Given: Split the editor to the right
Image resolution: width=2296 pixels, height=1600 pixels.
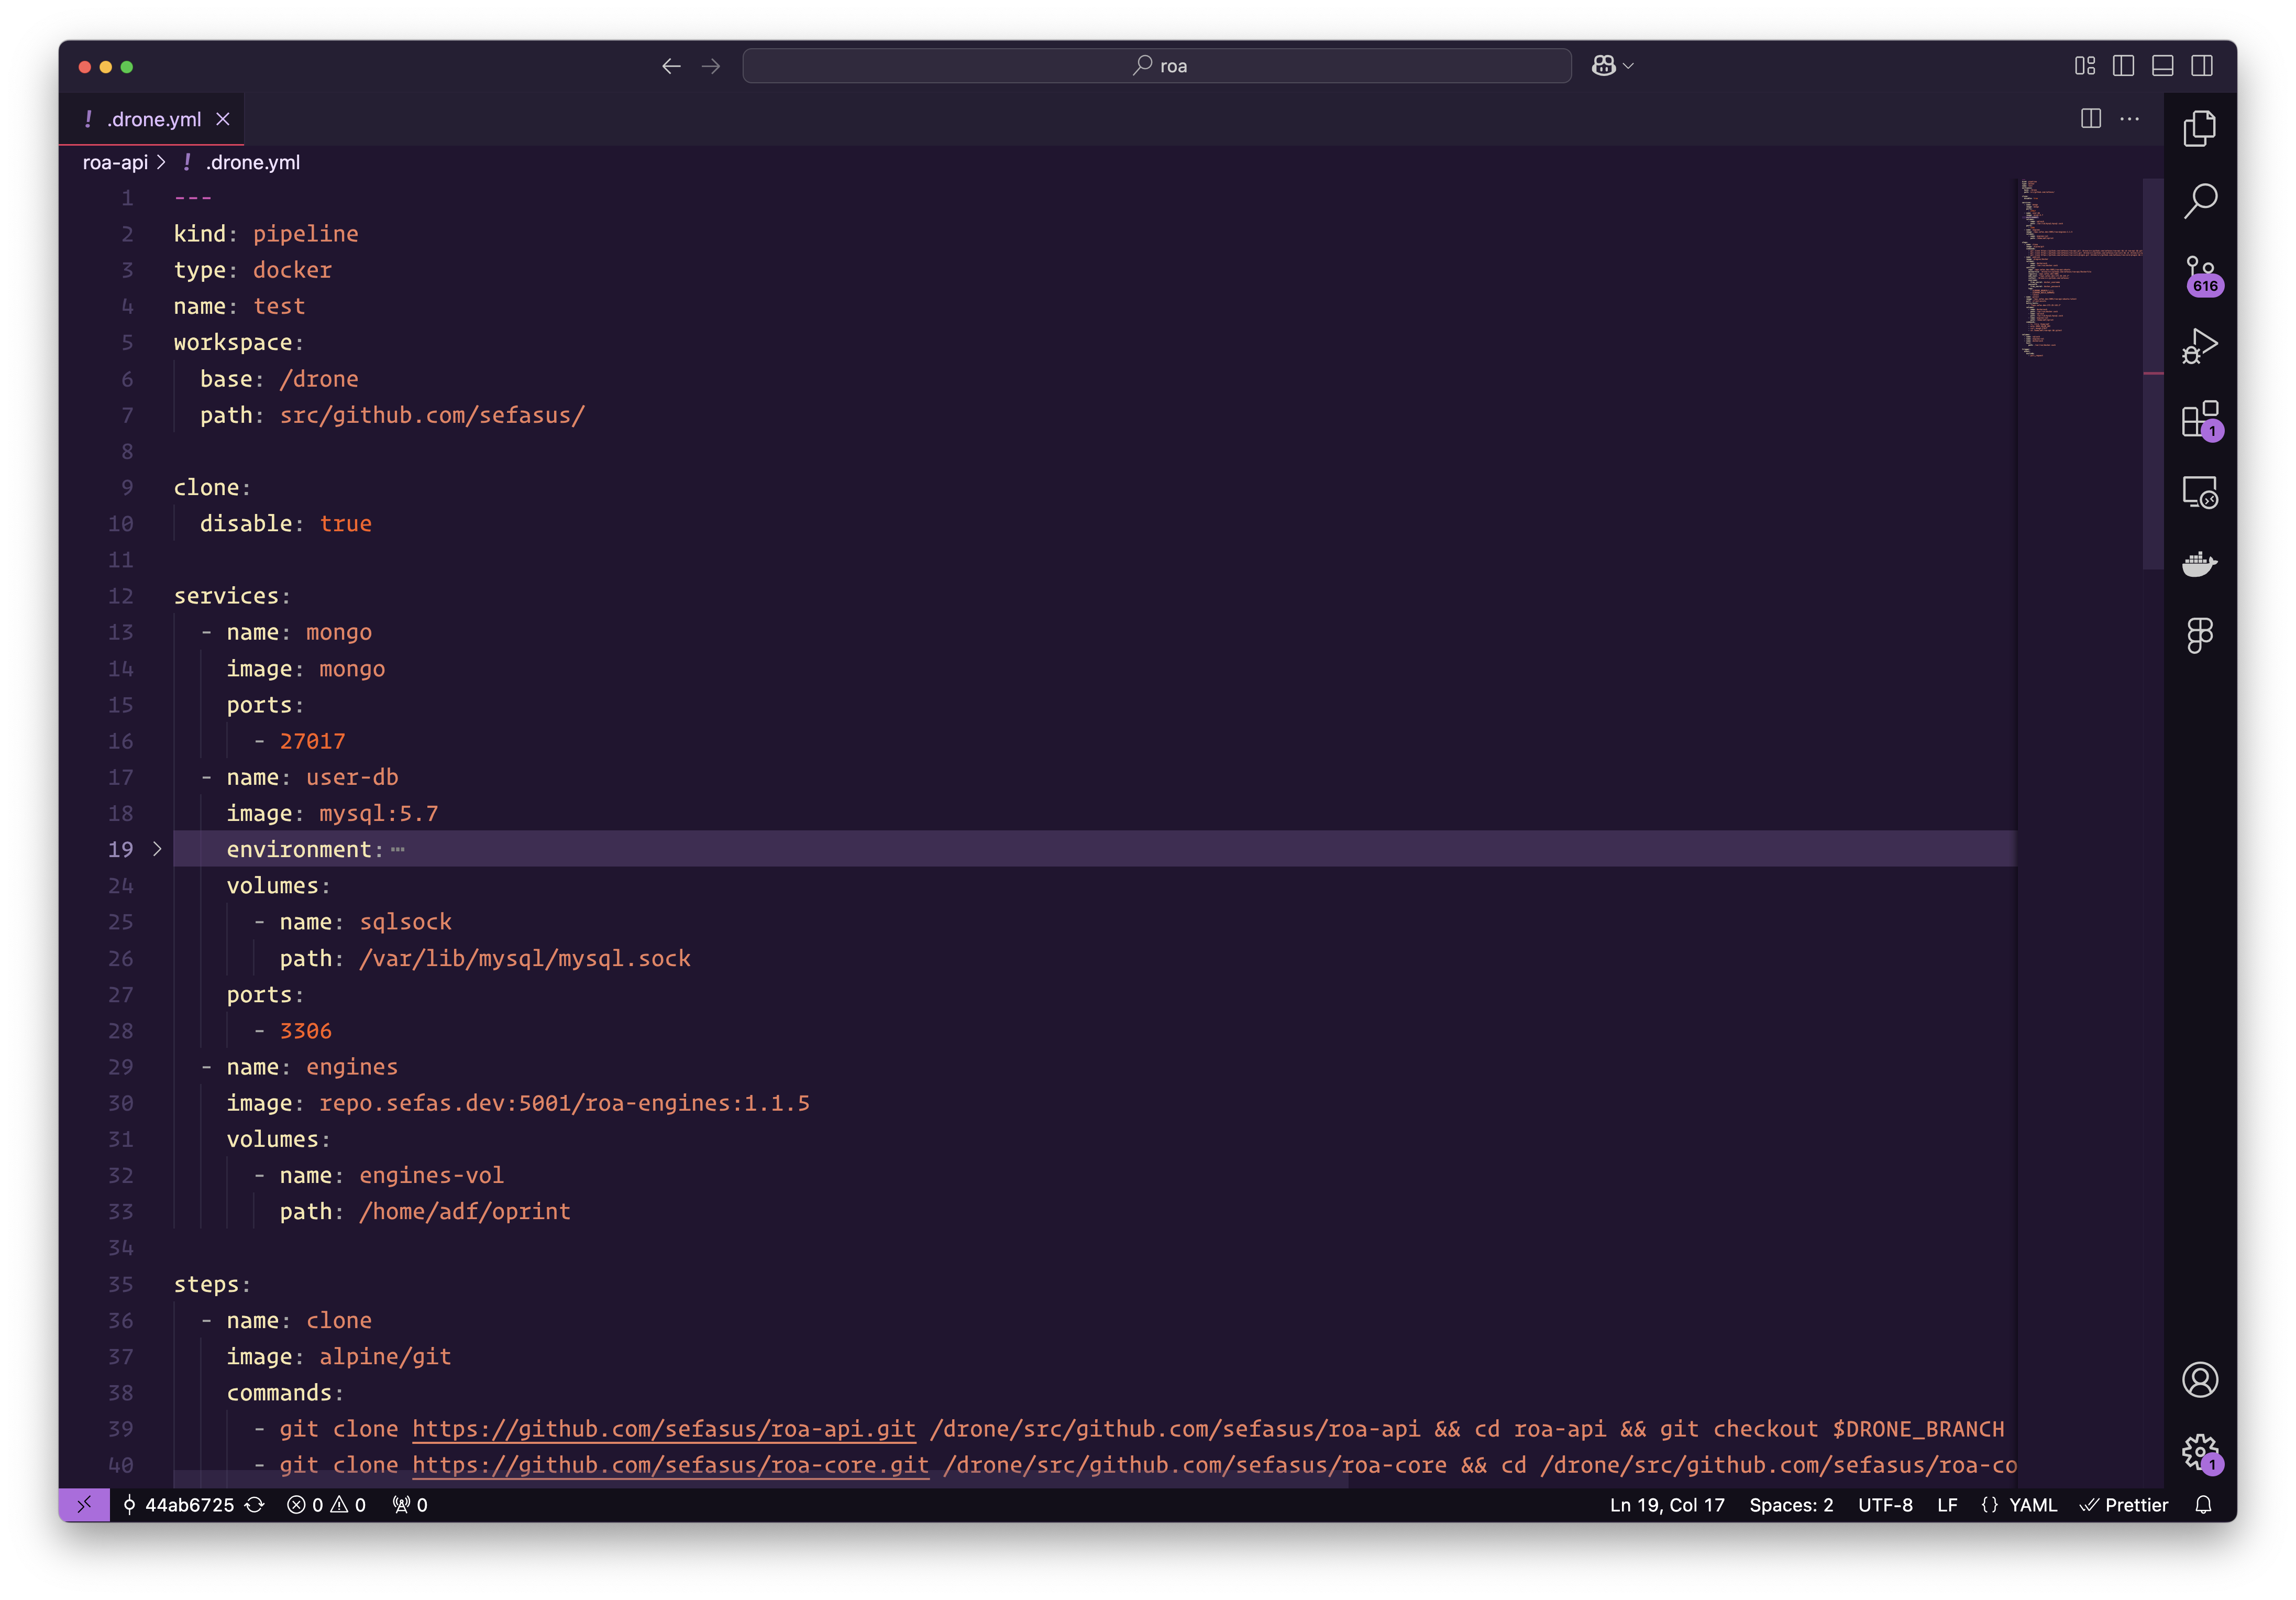Looking at the screenshot, I should (2090, 118).
